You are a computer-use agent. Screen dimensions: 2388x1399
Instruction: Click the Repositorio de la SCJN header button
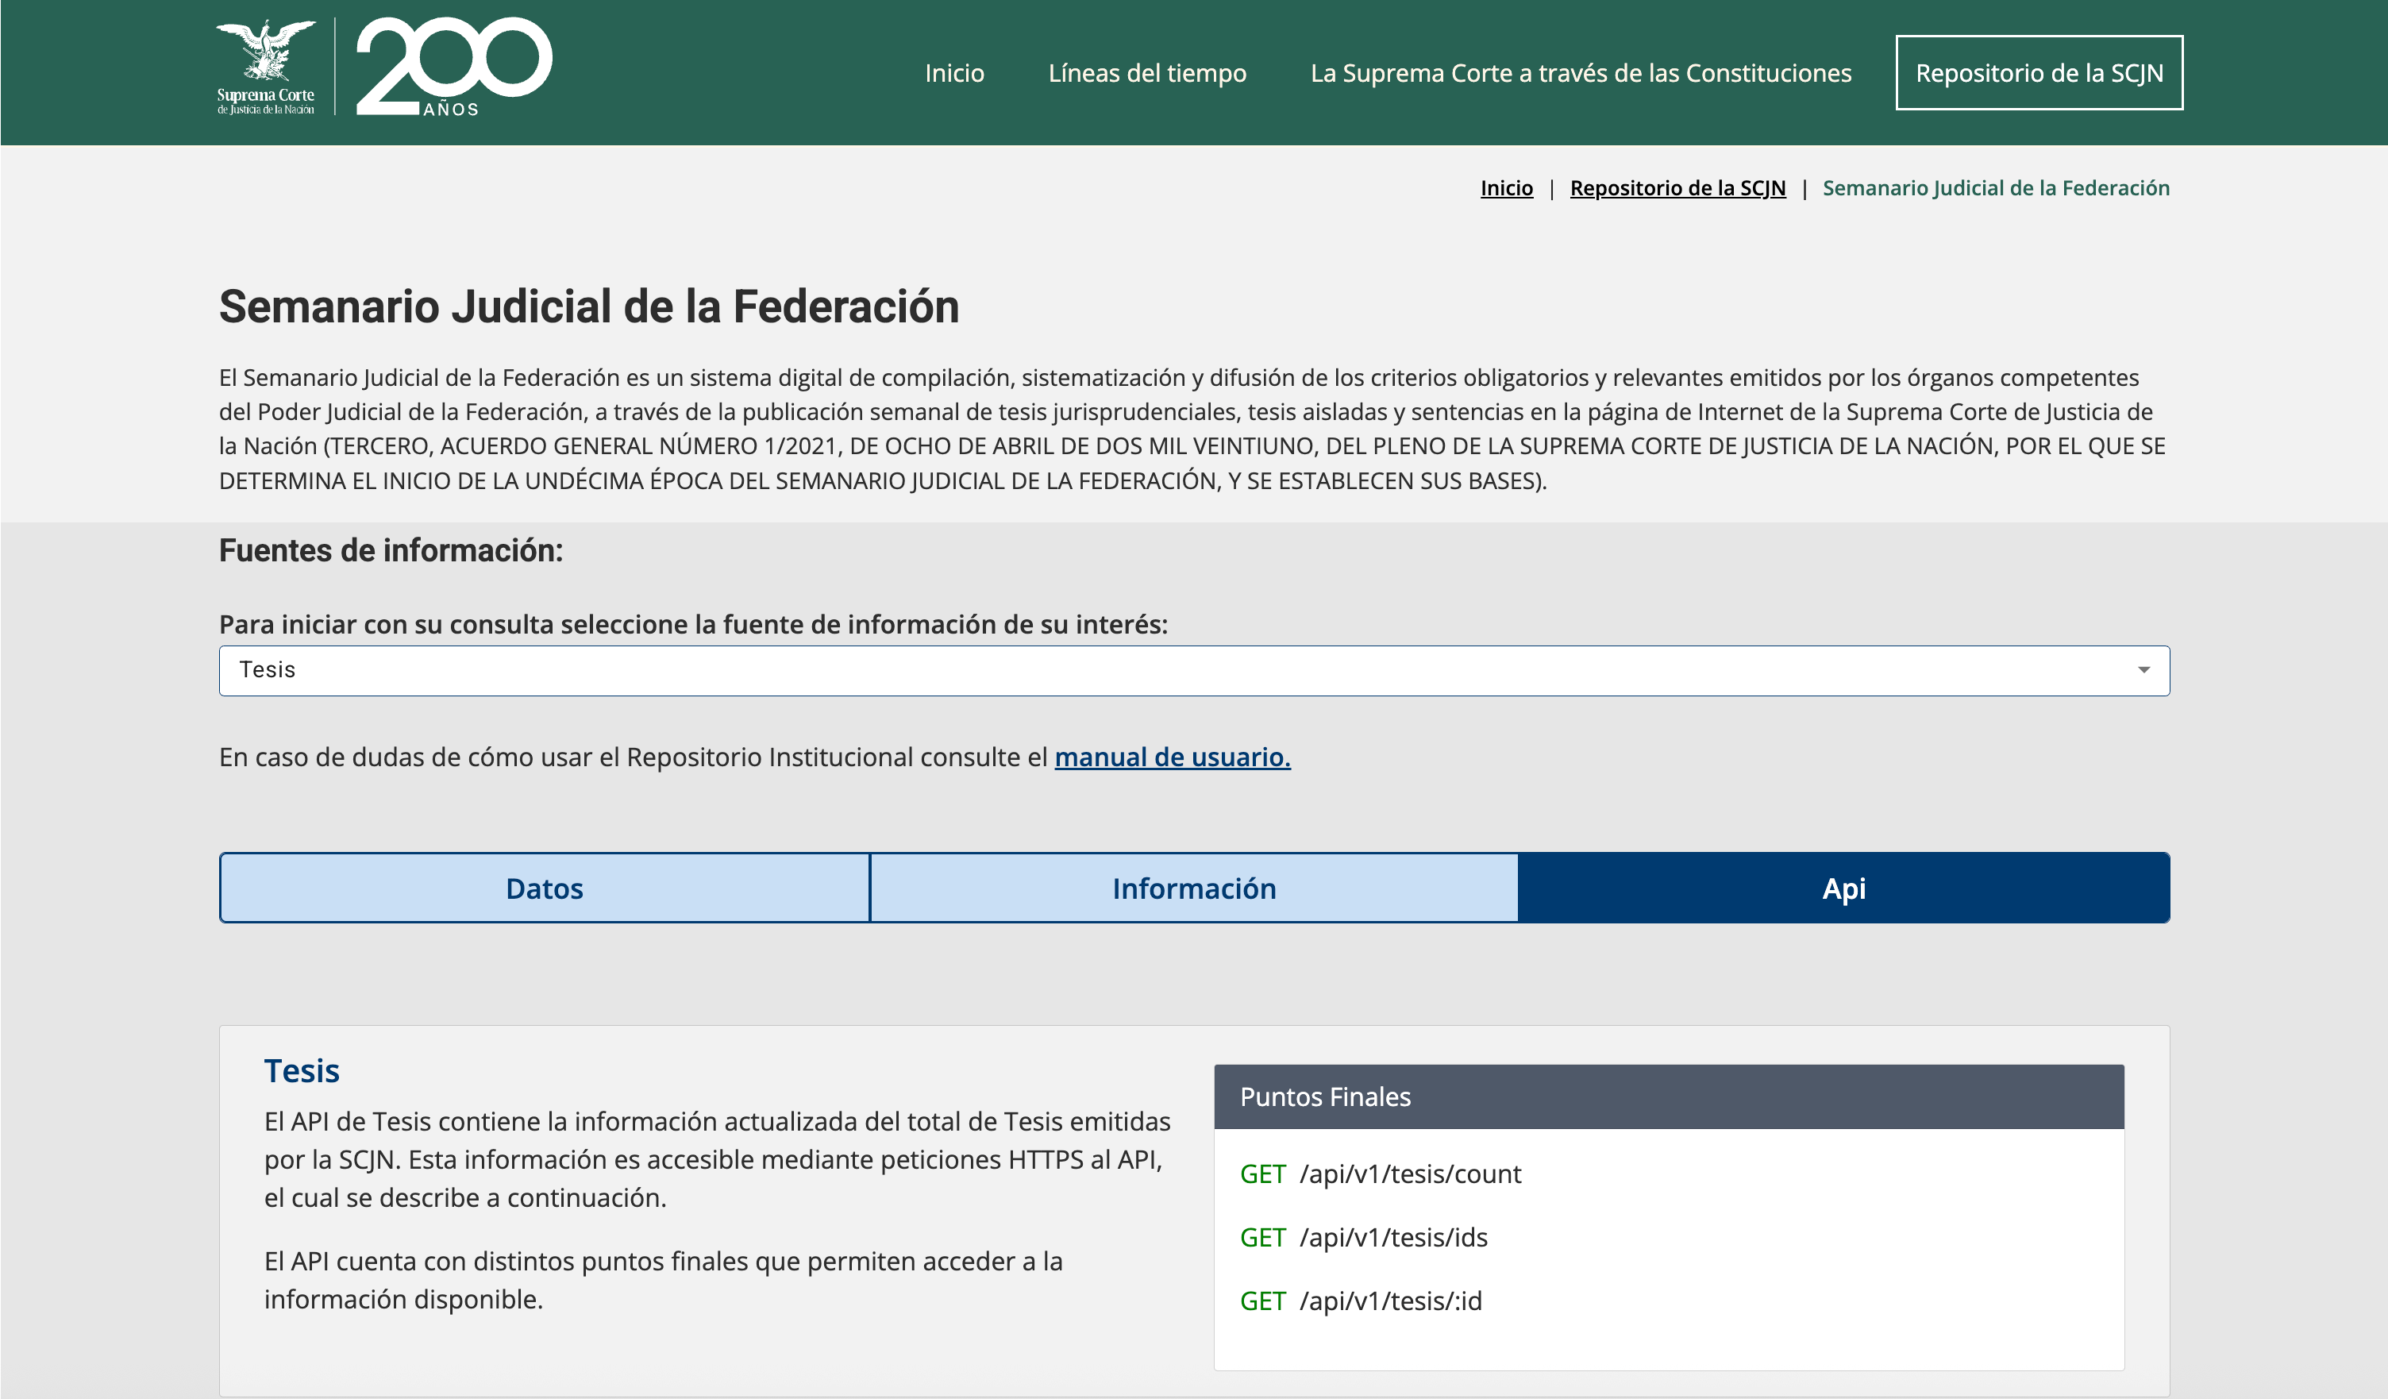[x=2039, y=73]
